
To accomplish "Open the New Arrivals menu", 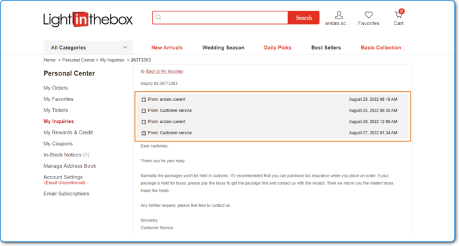I will click(167, 48).
